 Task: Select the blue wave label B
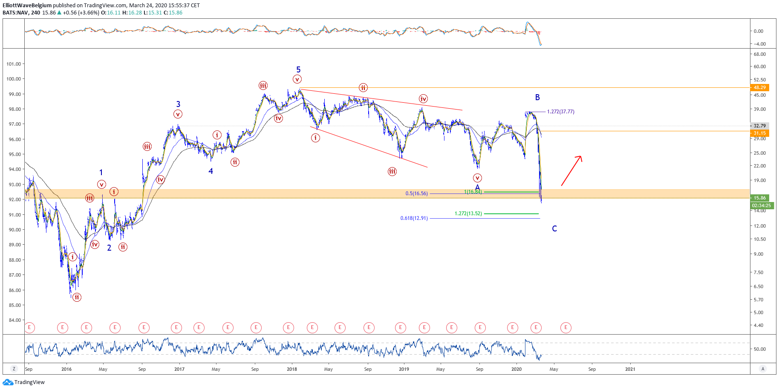click(537, 98)
